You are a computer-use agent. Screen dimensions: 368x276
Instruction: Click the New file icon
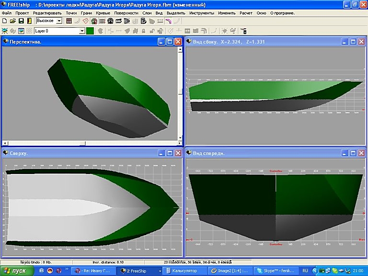pyautogui.click(x=4, y=21)
